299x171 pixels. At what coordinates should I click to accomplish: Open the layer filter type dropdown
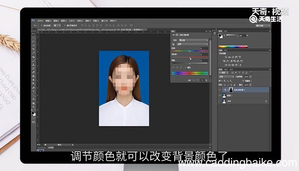(x=224, y=73)
